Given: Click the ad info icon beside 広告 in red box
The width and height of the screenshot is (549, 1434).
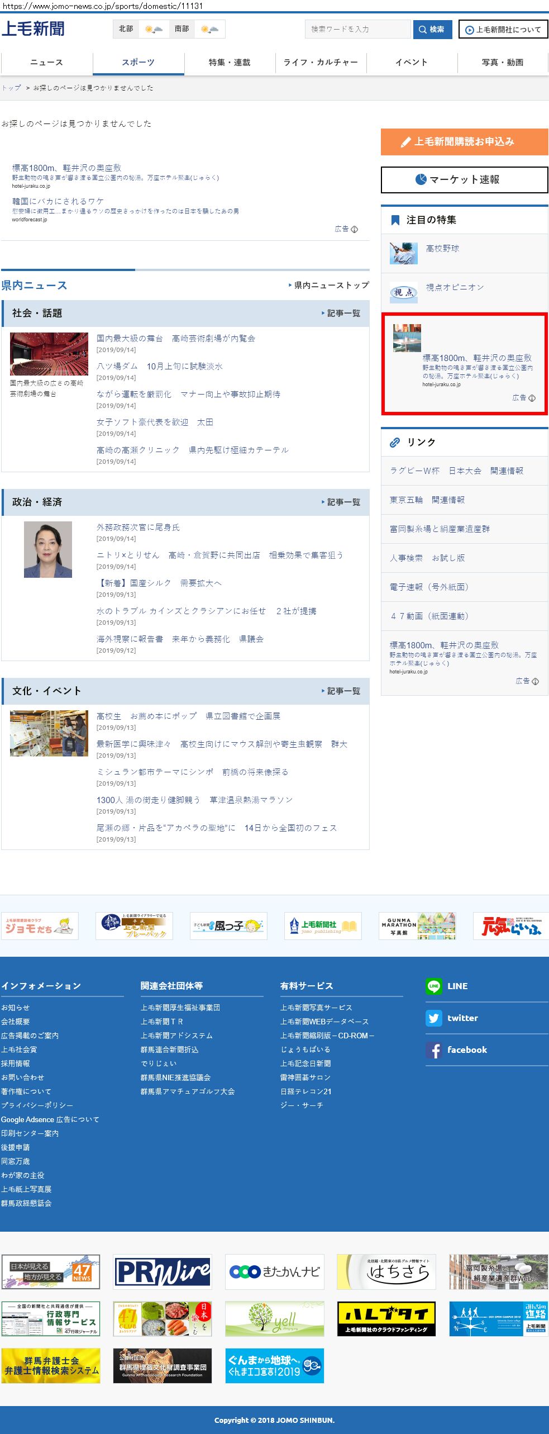Looking at the screenshot, I should click(x=532, y=398).
